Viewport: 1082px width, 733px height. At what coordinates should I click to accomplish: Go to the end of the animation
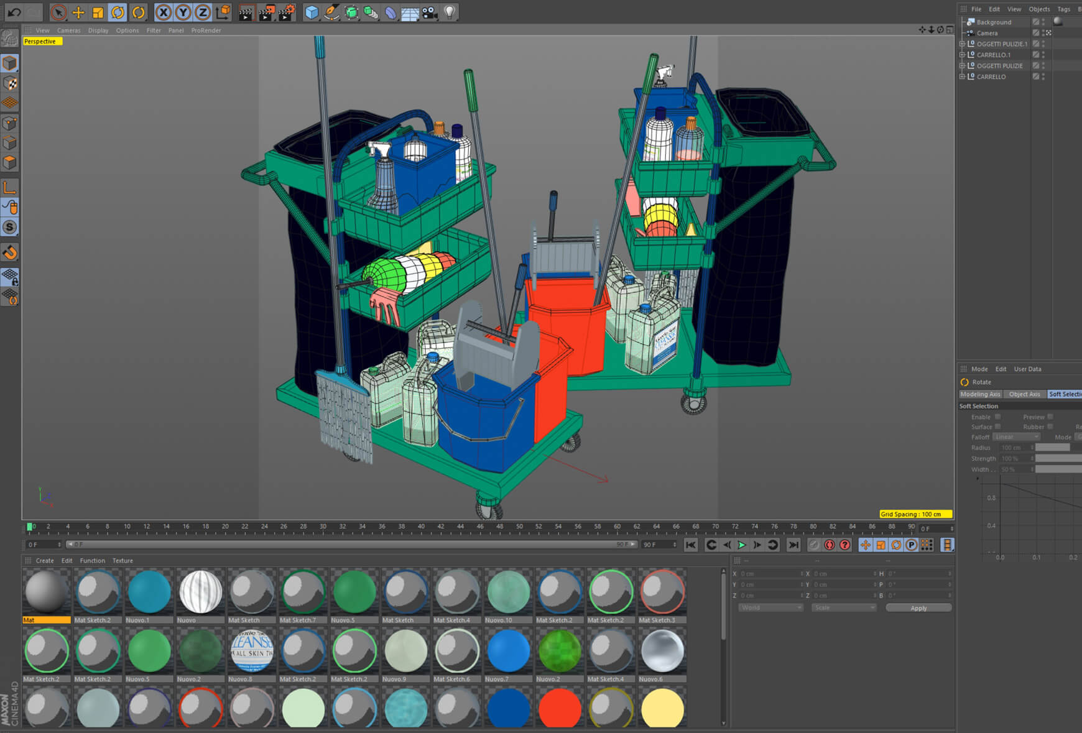coord(793,545)
